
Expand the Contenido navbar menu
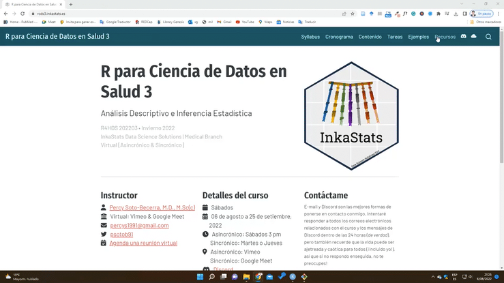click(x=370, y=37)
